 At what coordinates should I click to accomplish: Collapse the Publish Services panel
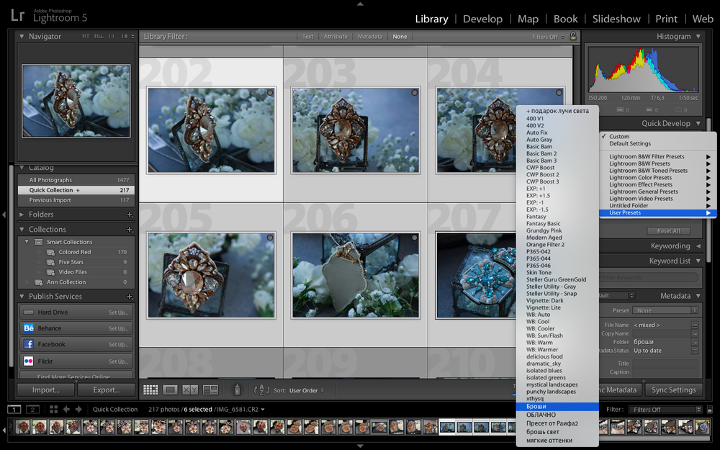pos(21,297)
